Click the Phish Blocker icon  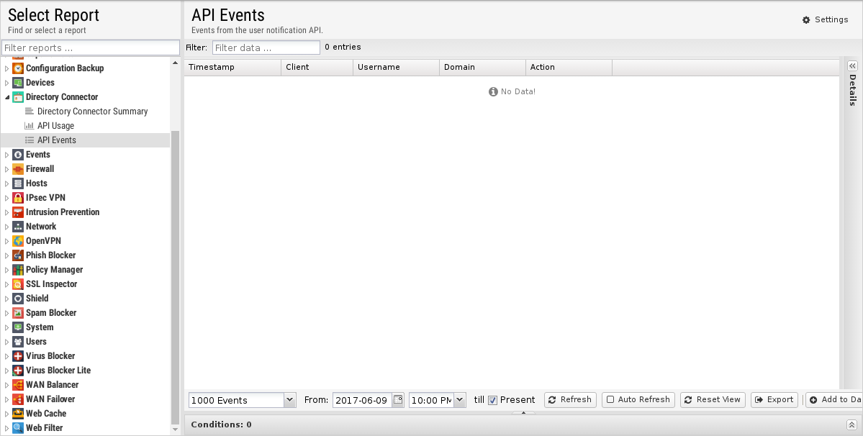coord(18,255)
